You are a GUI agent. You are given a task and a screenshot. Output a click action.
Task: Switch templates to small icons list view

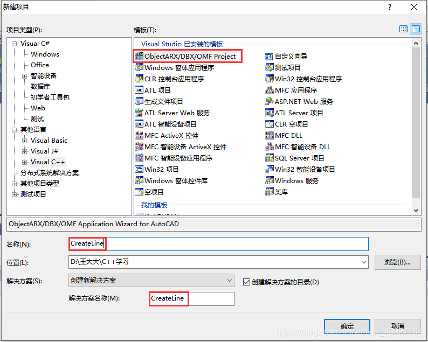416,29
